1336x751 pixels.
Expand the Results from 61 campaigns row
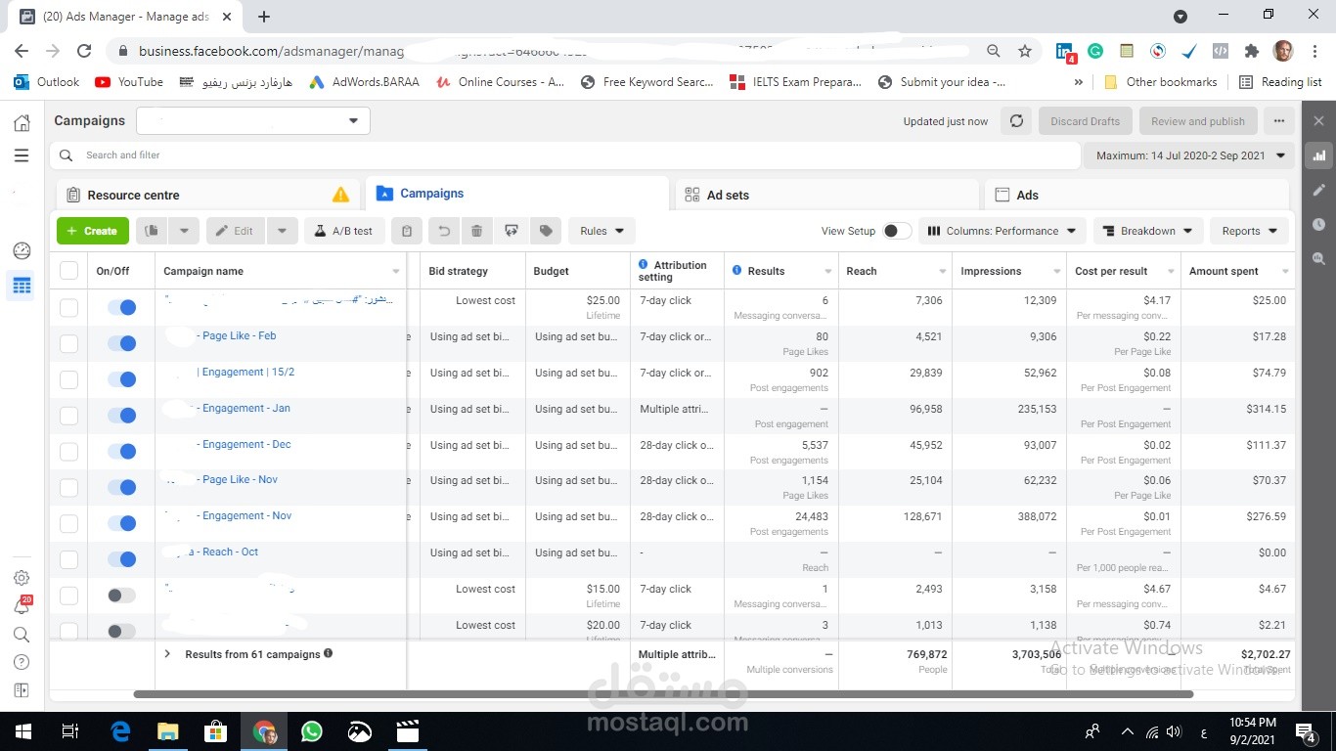point(167,654)
